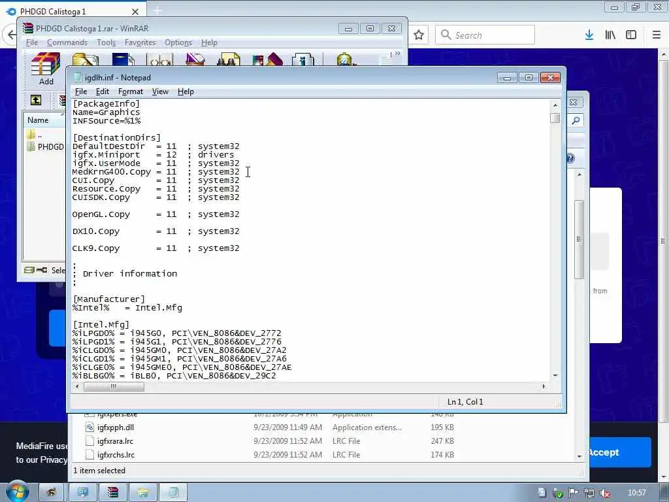This screenshot has width=669, height=502.
Task: Open the WinRAR Tools menu
Action: (106, 42)
